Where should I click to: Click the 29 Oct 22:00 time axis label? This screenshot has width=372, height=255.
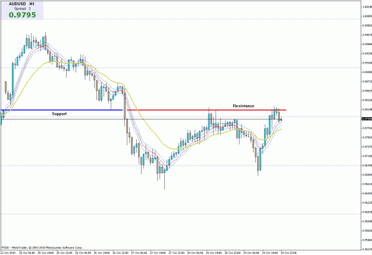(x=289, y=253)
